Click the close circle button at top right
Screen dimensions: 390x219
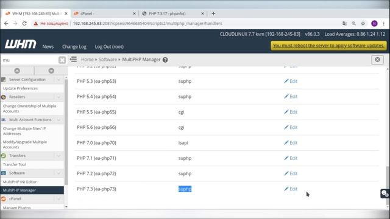[x=377, y=60]
